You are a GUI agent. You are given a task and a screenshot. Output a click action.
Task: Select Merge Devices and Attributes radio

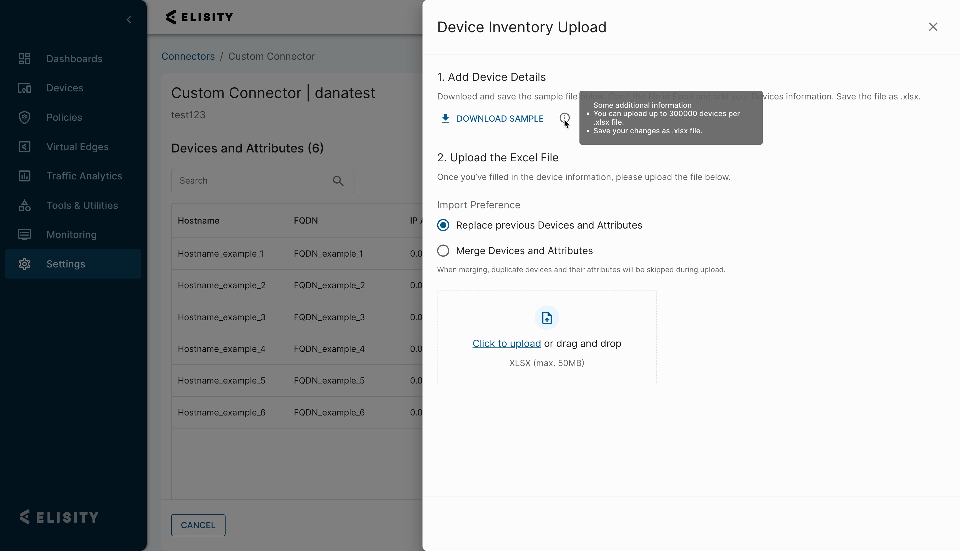(443, 251)
